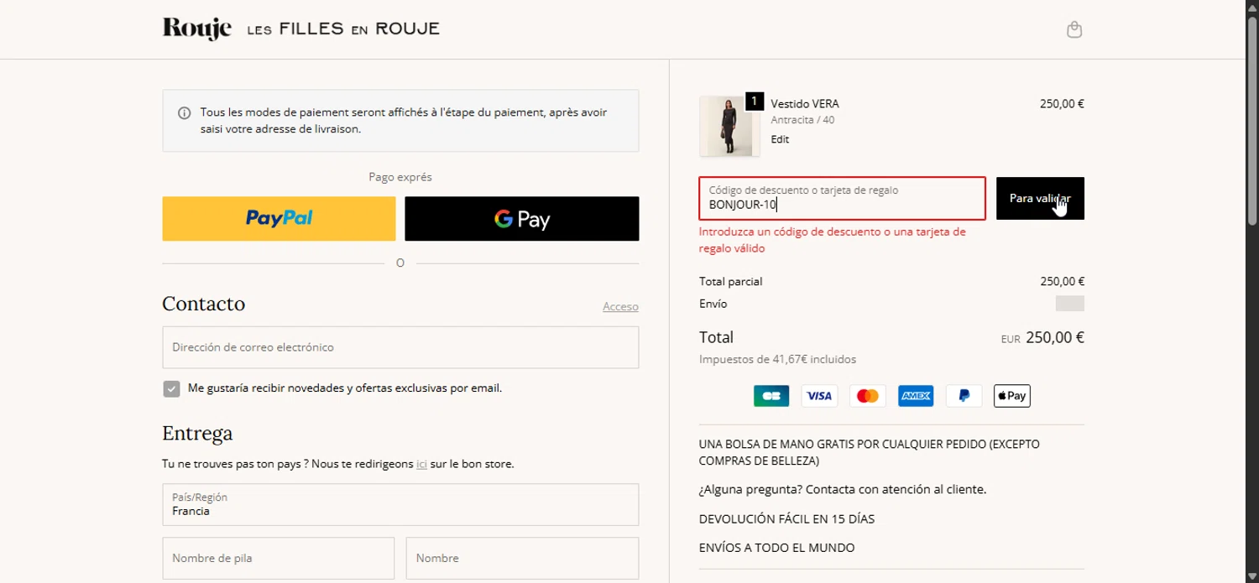This screenshot has height=583, width=1259.
Task: Open the Vestido VERA product thumbnail
Action: click(x=729, y=126)
